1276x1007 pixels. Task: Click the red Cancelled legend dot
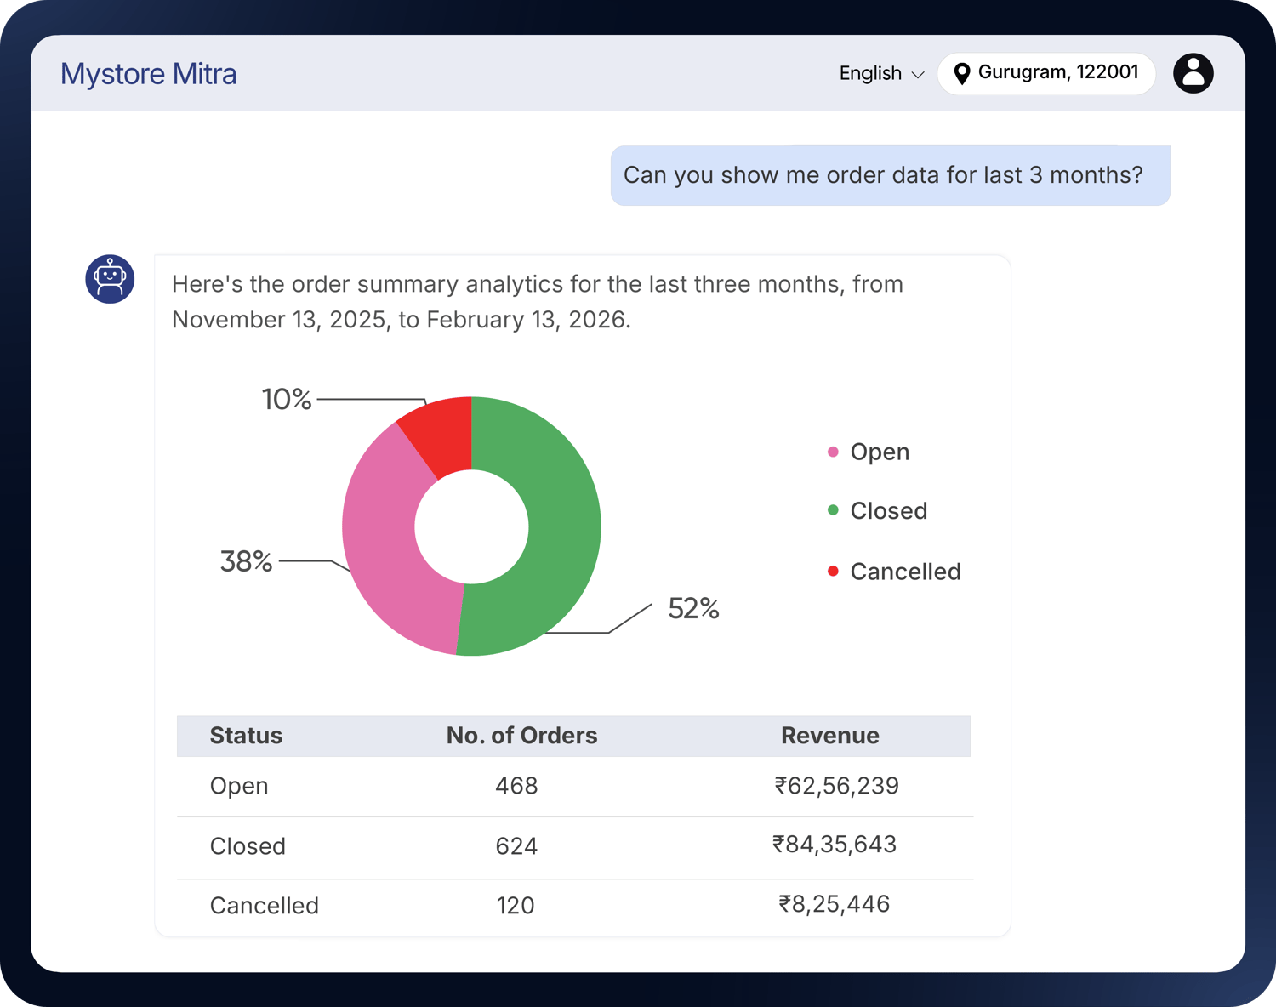[832, 571]
